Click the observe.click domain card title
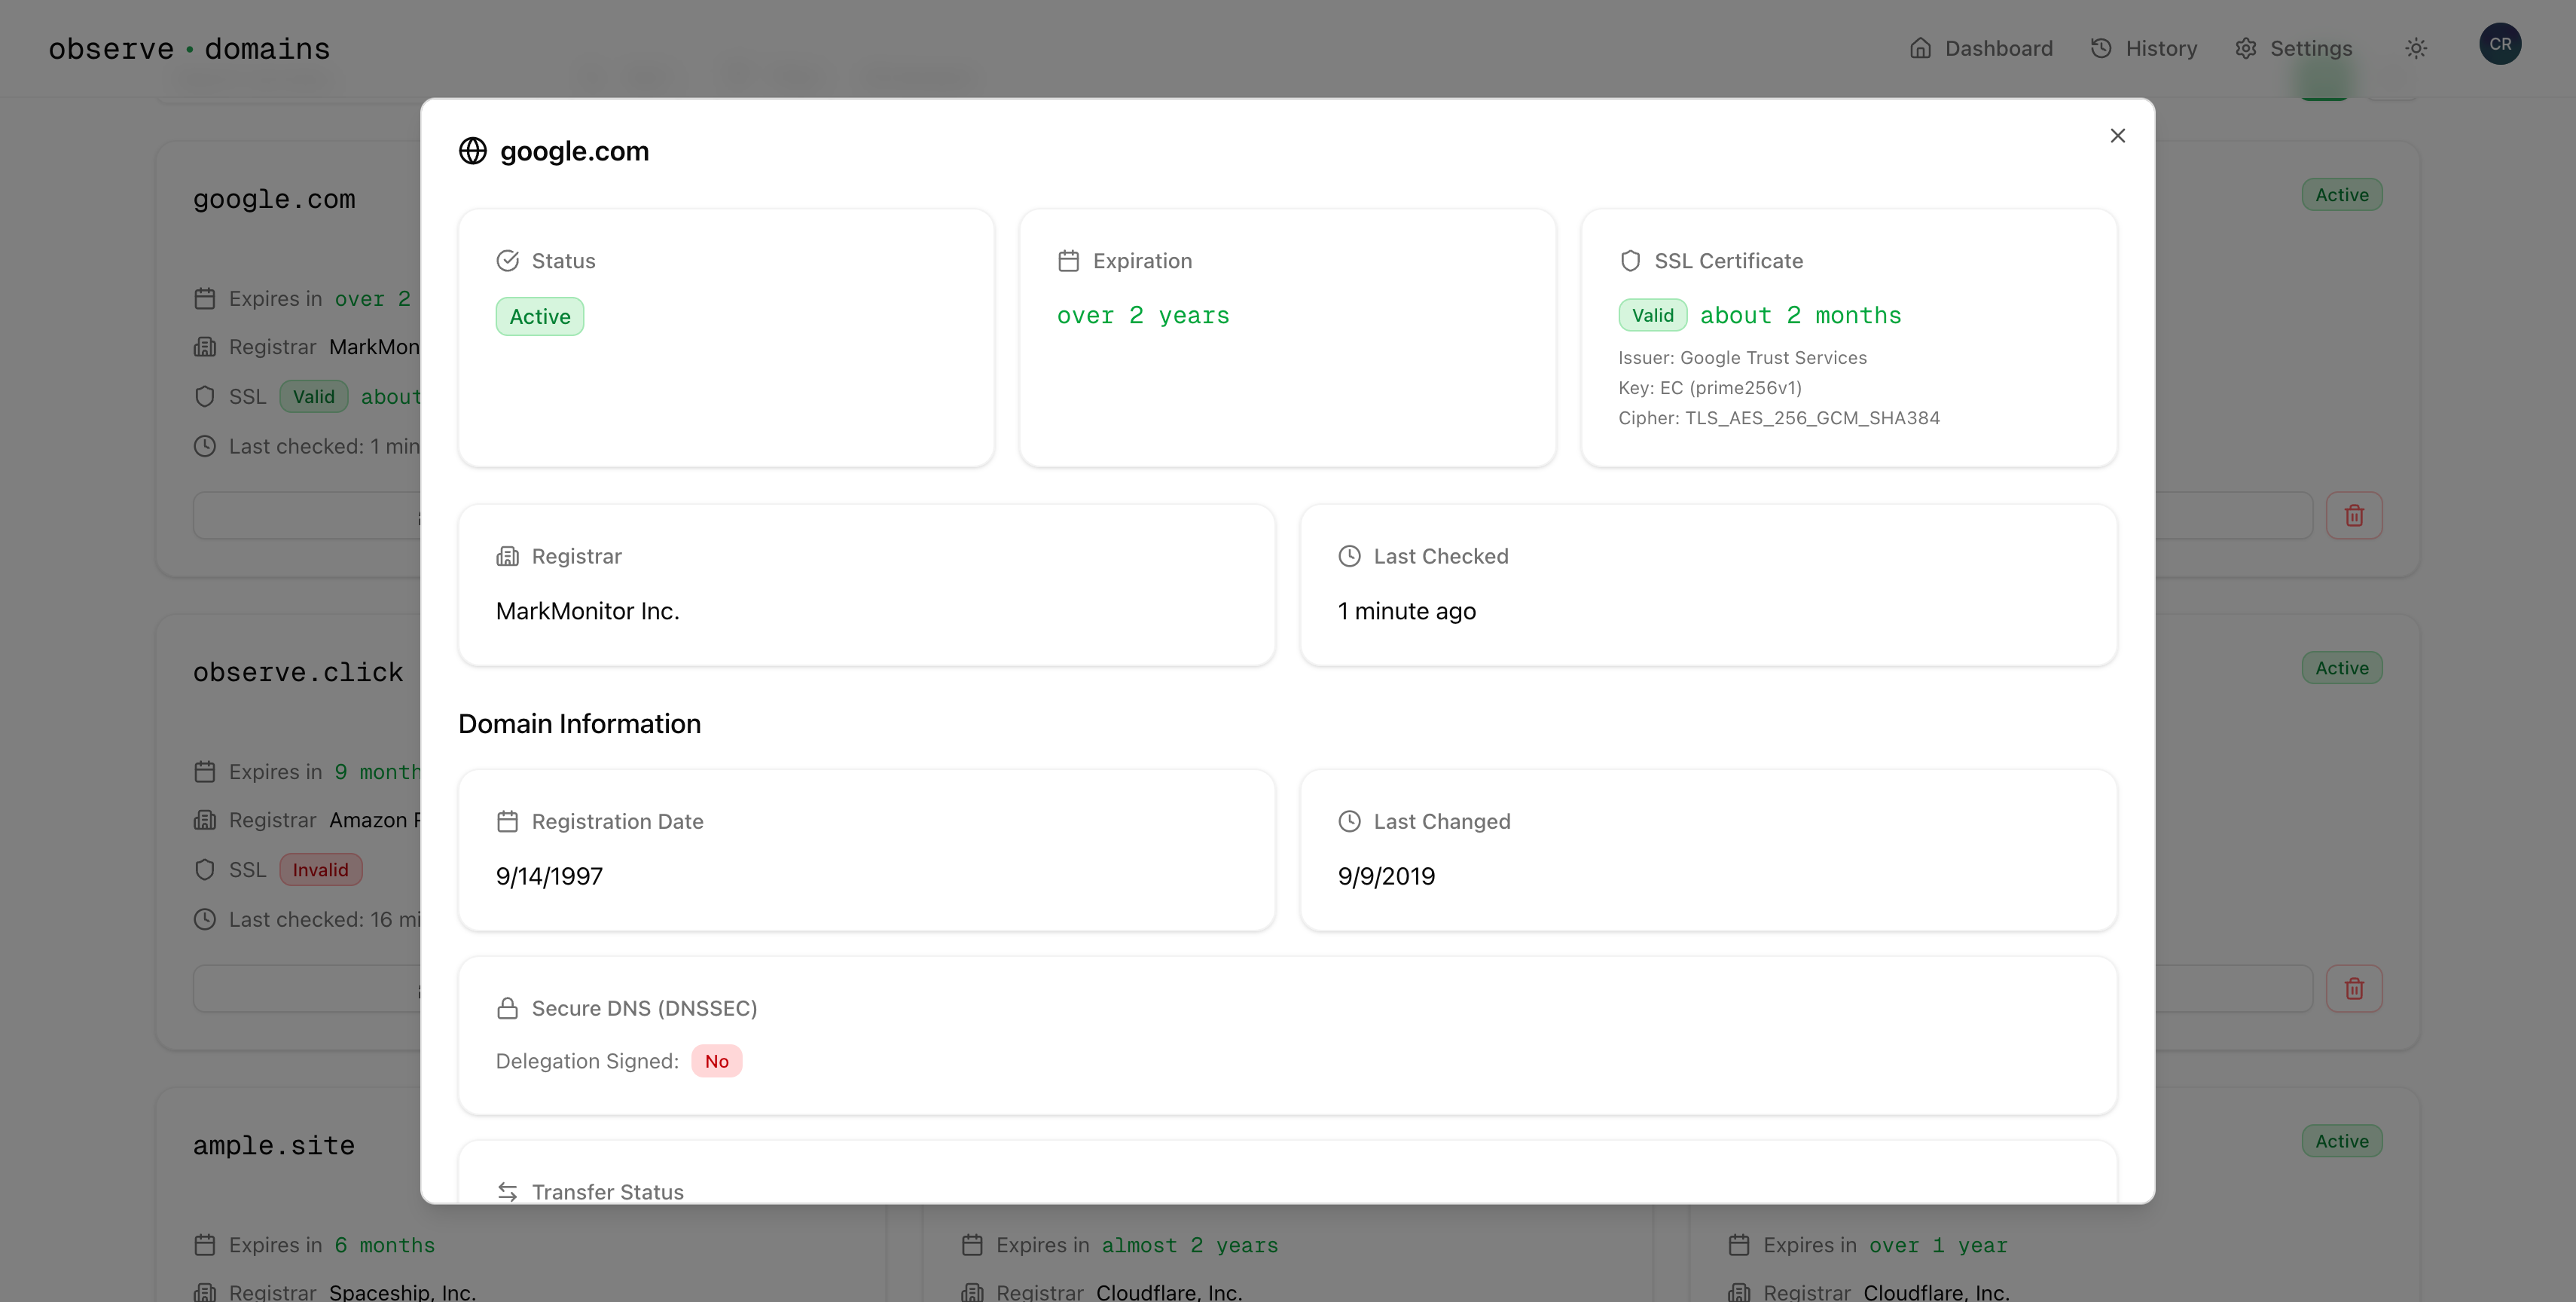Screen dimensions: 2576x1302 click(x=298, y=672)
